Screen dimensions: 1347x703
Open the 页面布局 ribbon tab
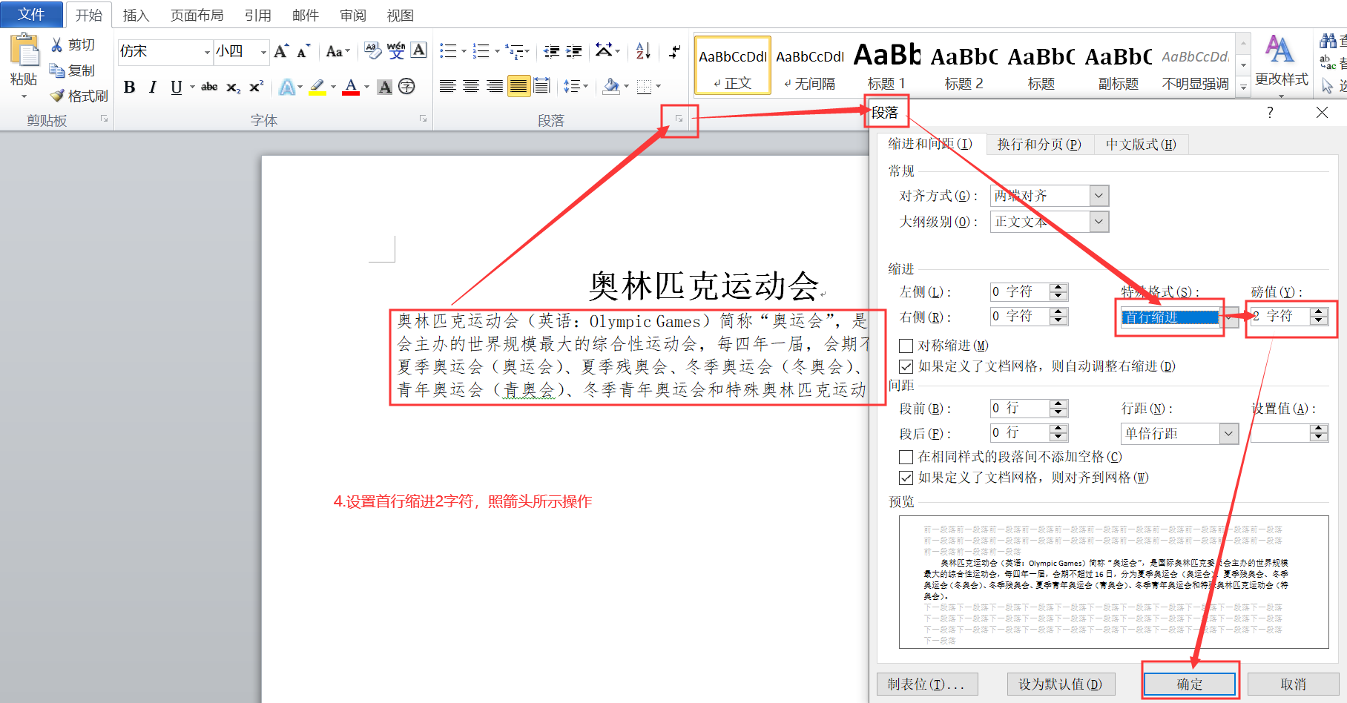click(x=197, y=15)
